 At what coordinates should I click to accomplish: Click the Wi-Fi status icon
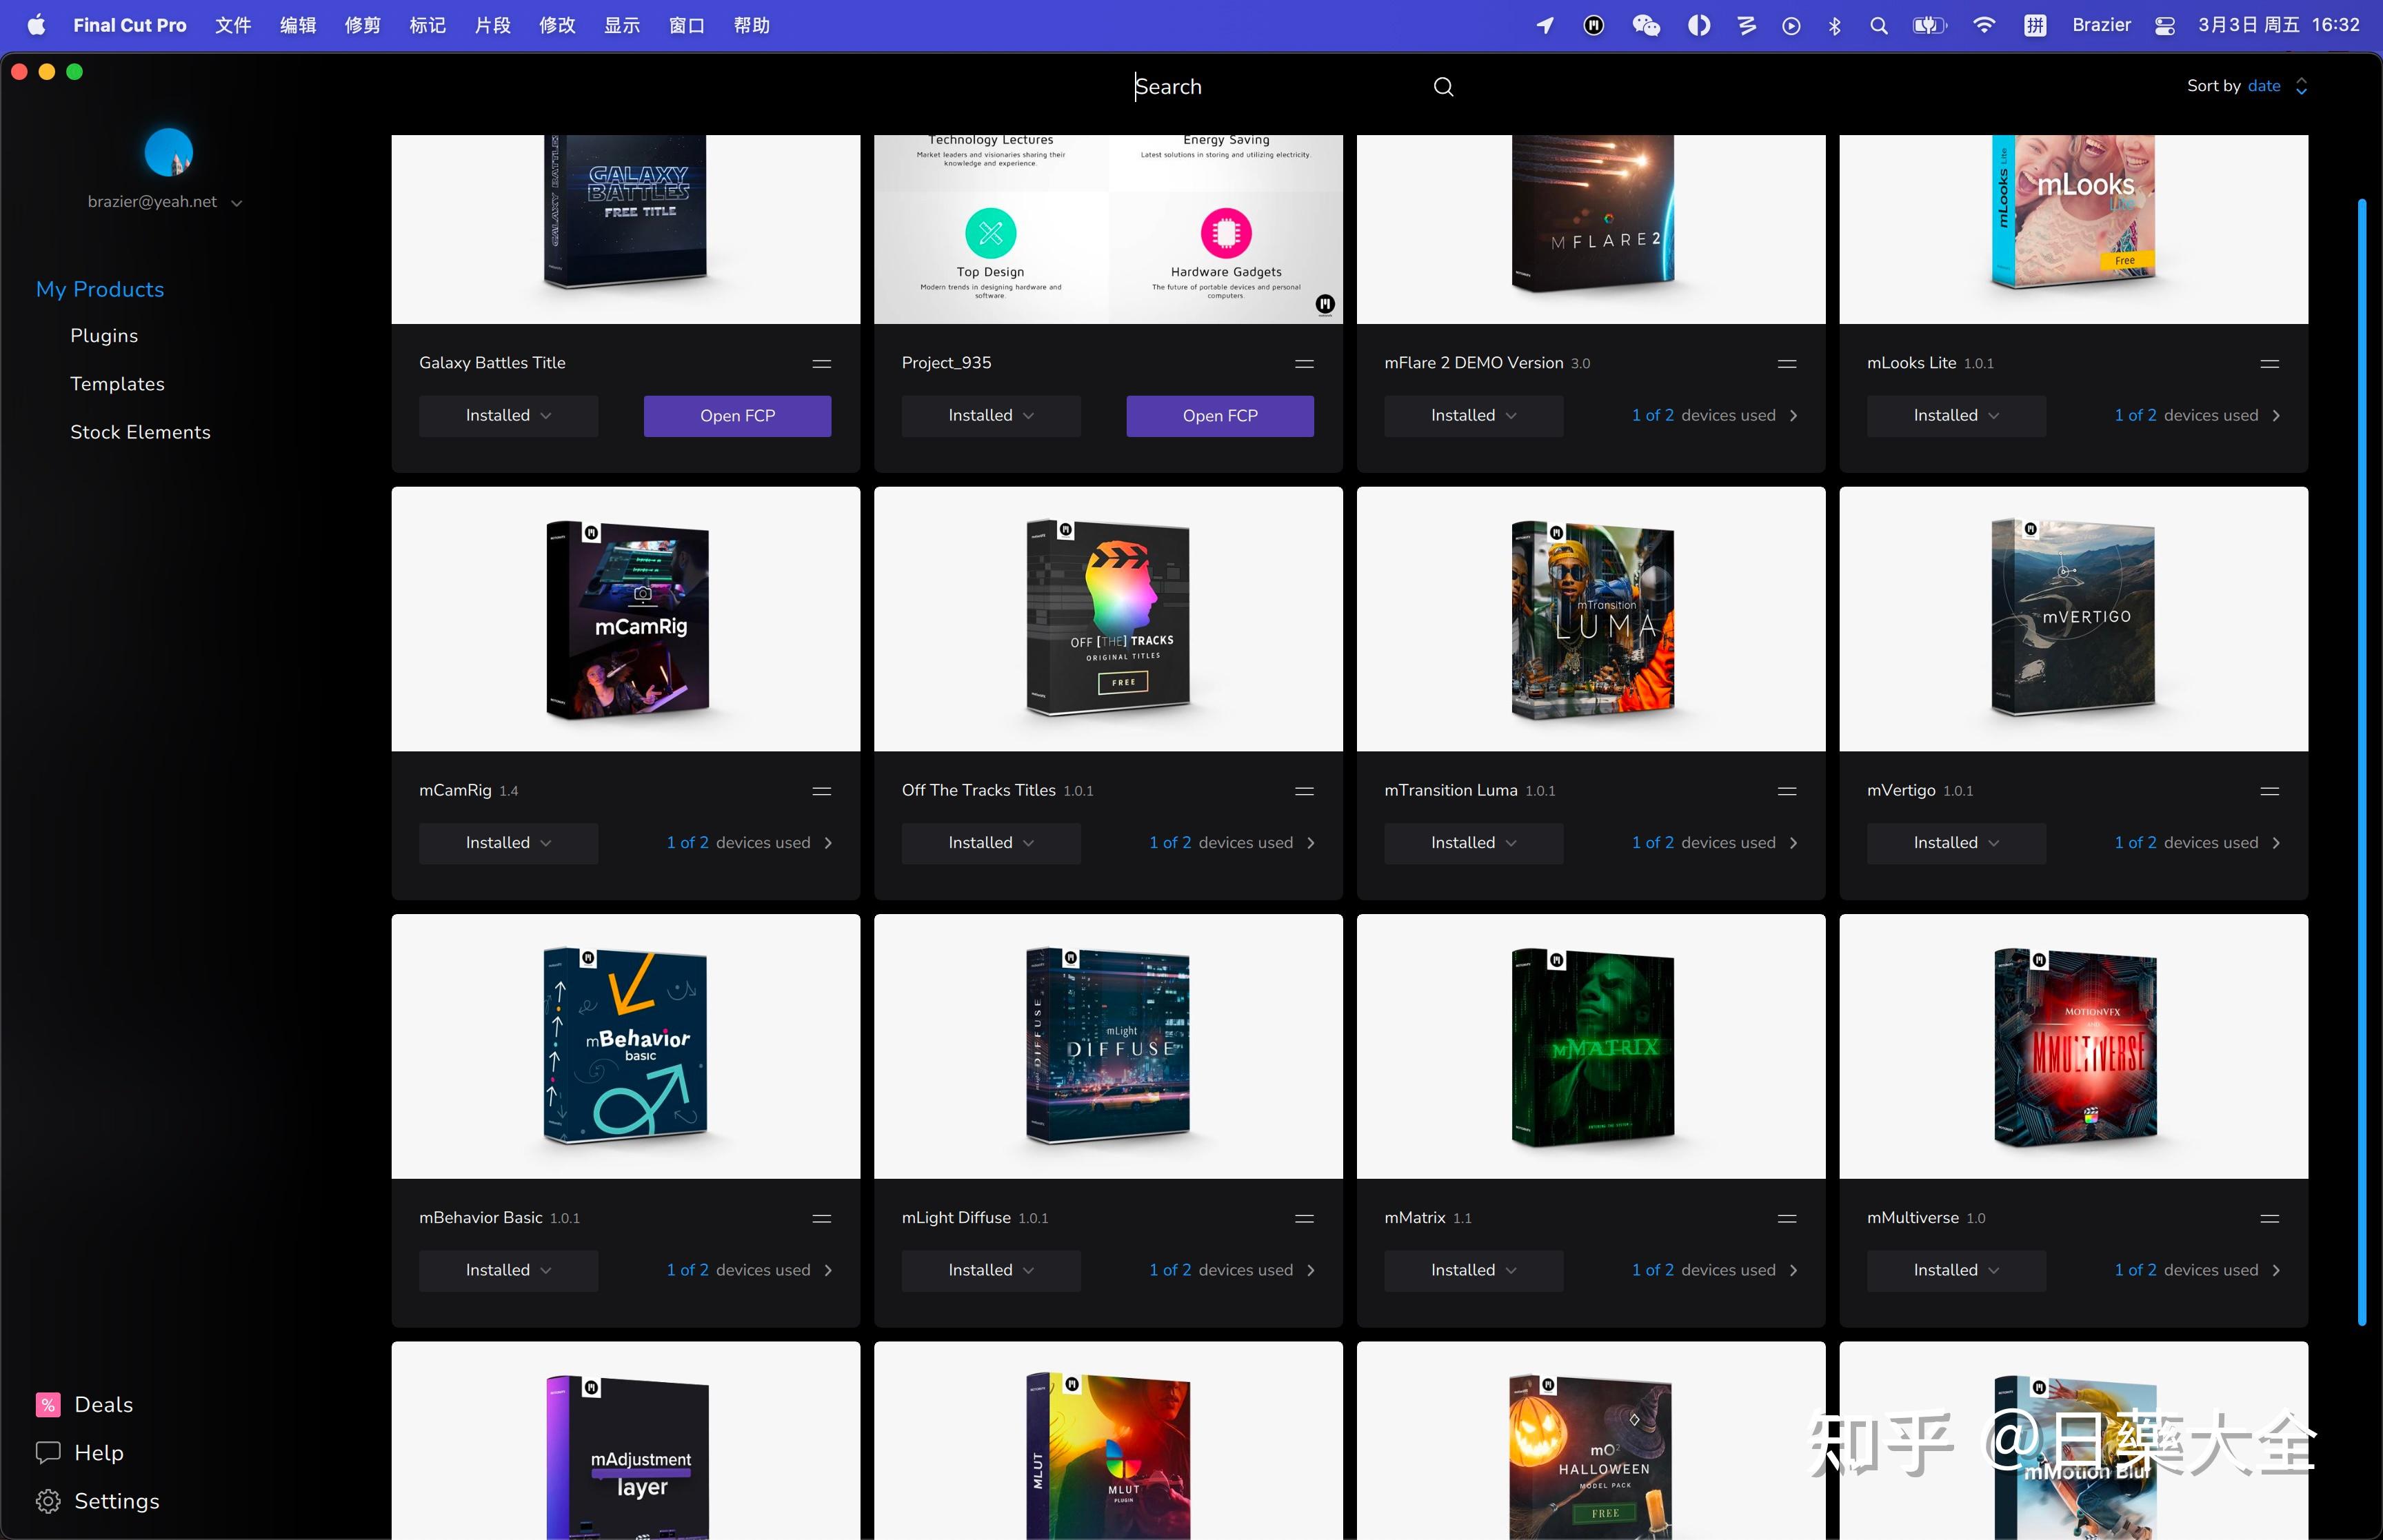(1984, 25)
